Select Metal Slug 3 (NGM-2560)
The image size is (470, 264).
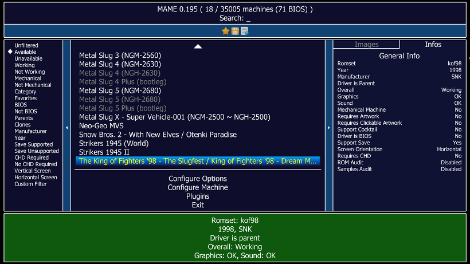click(x=120, y=56)
